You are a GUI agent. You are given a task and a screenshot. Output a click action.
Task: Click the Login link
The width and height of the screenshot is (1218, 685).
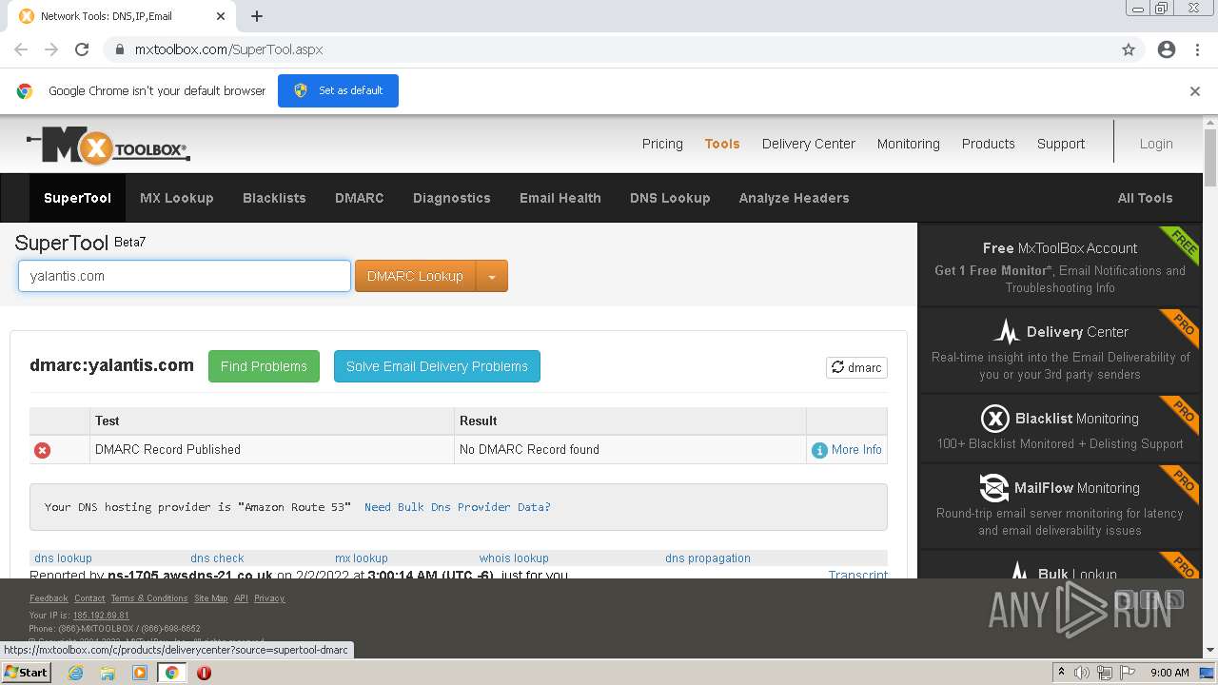pyautogui.click(x=1156, y=144)
